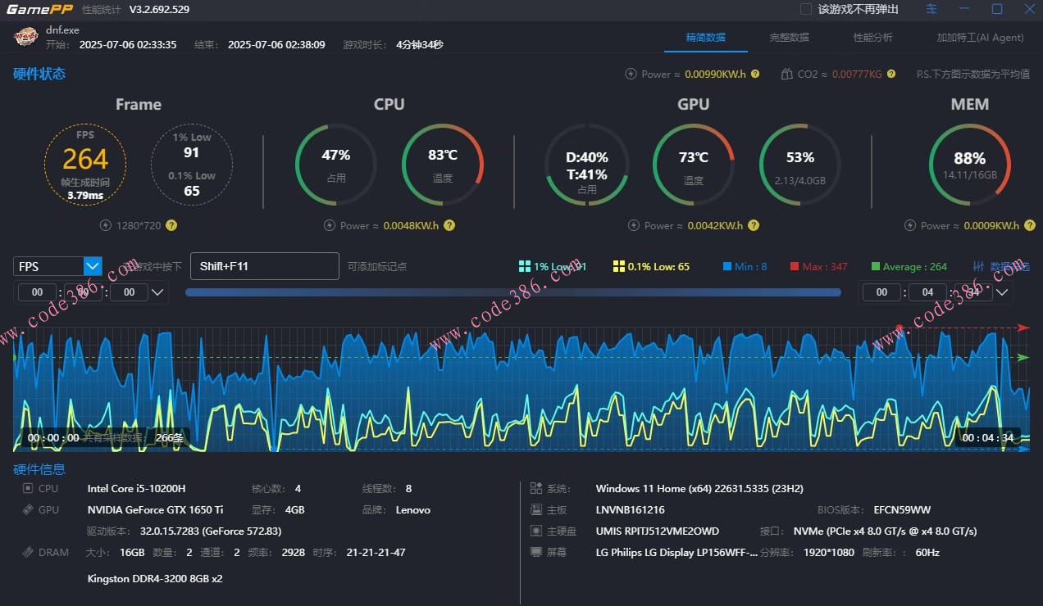Open the settings sliders icon in title bar
This screenshot has width=1043, height=606.
coord(931,9)
